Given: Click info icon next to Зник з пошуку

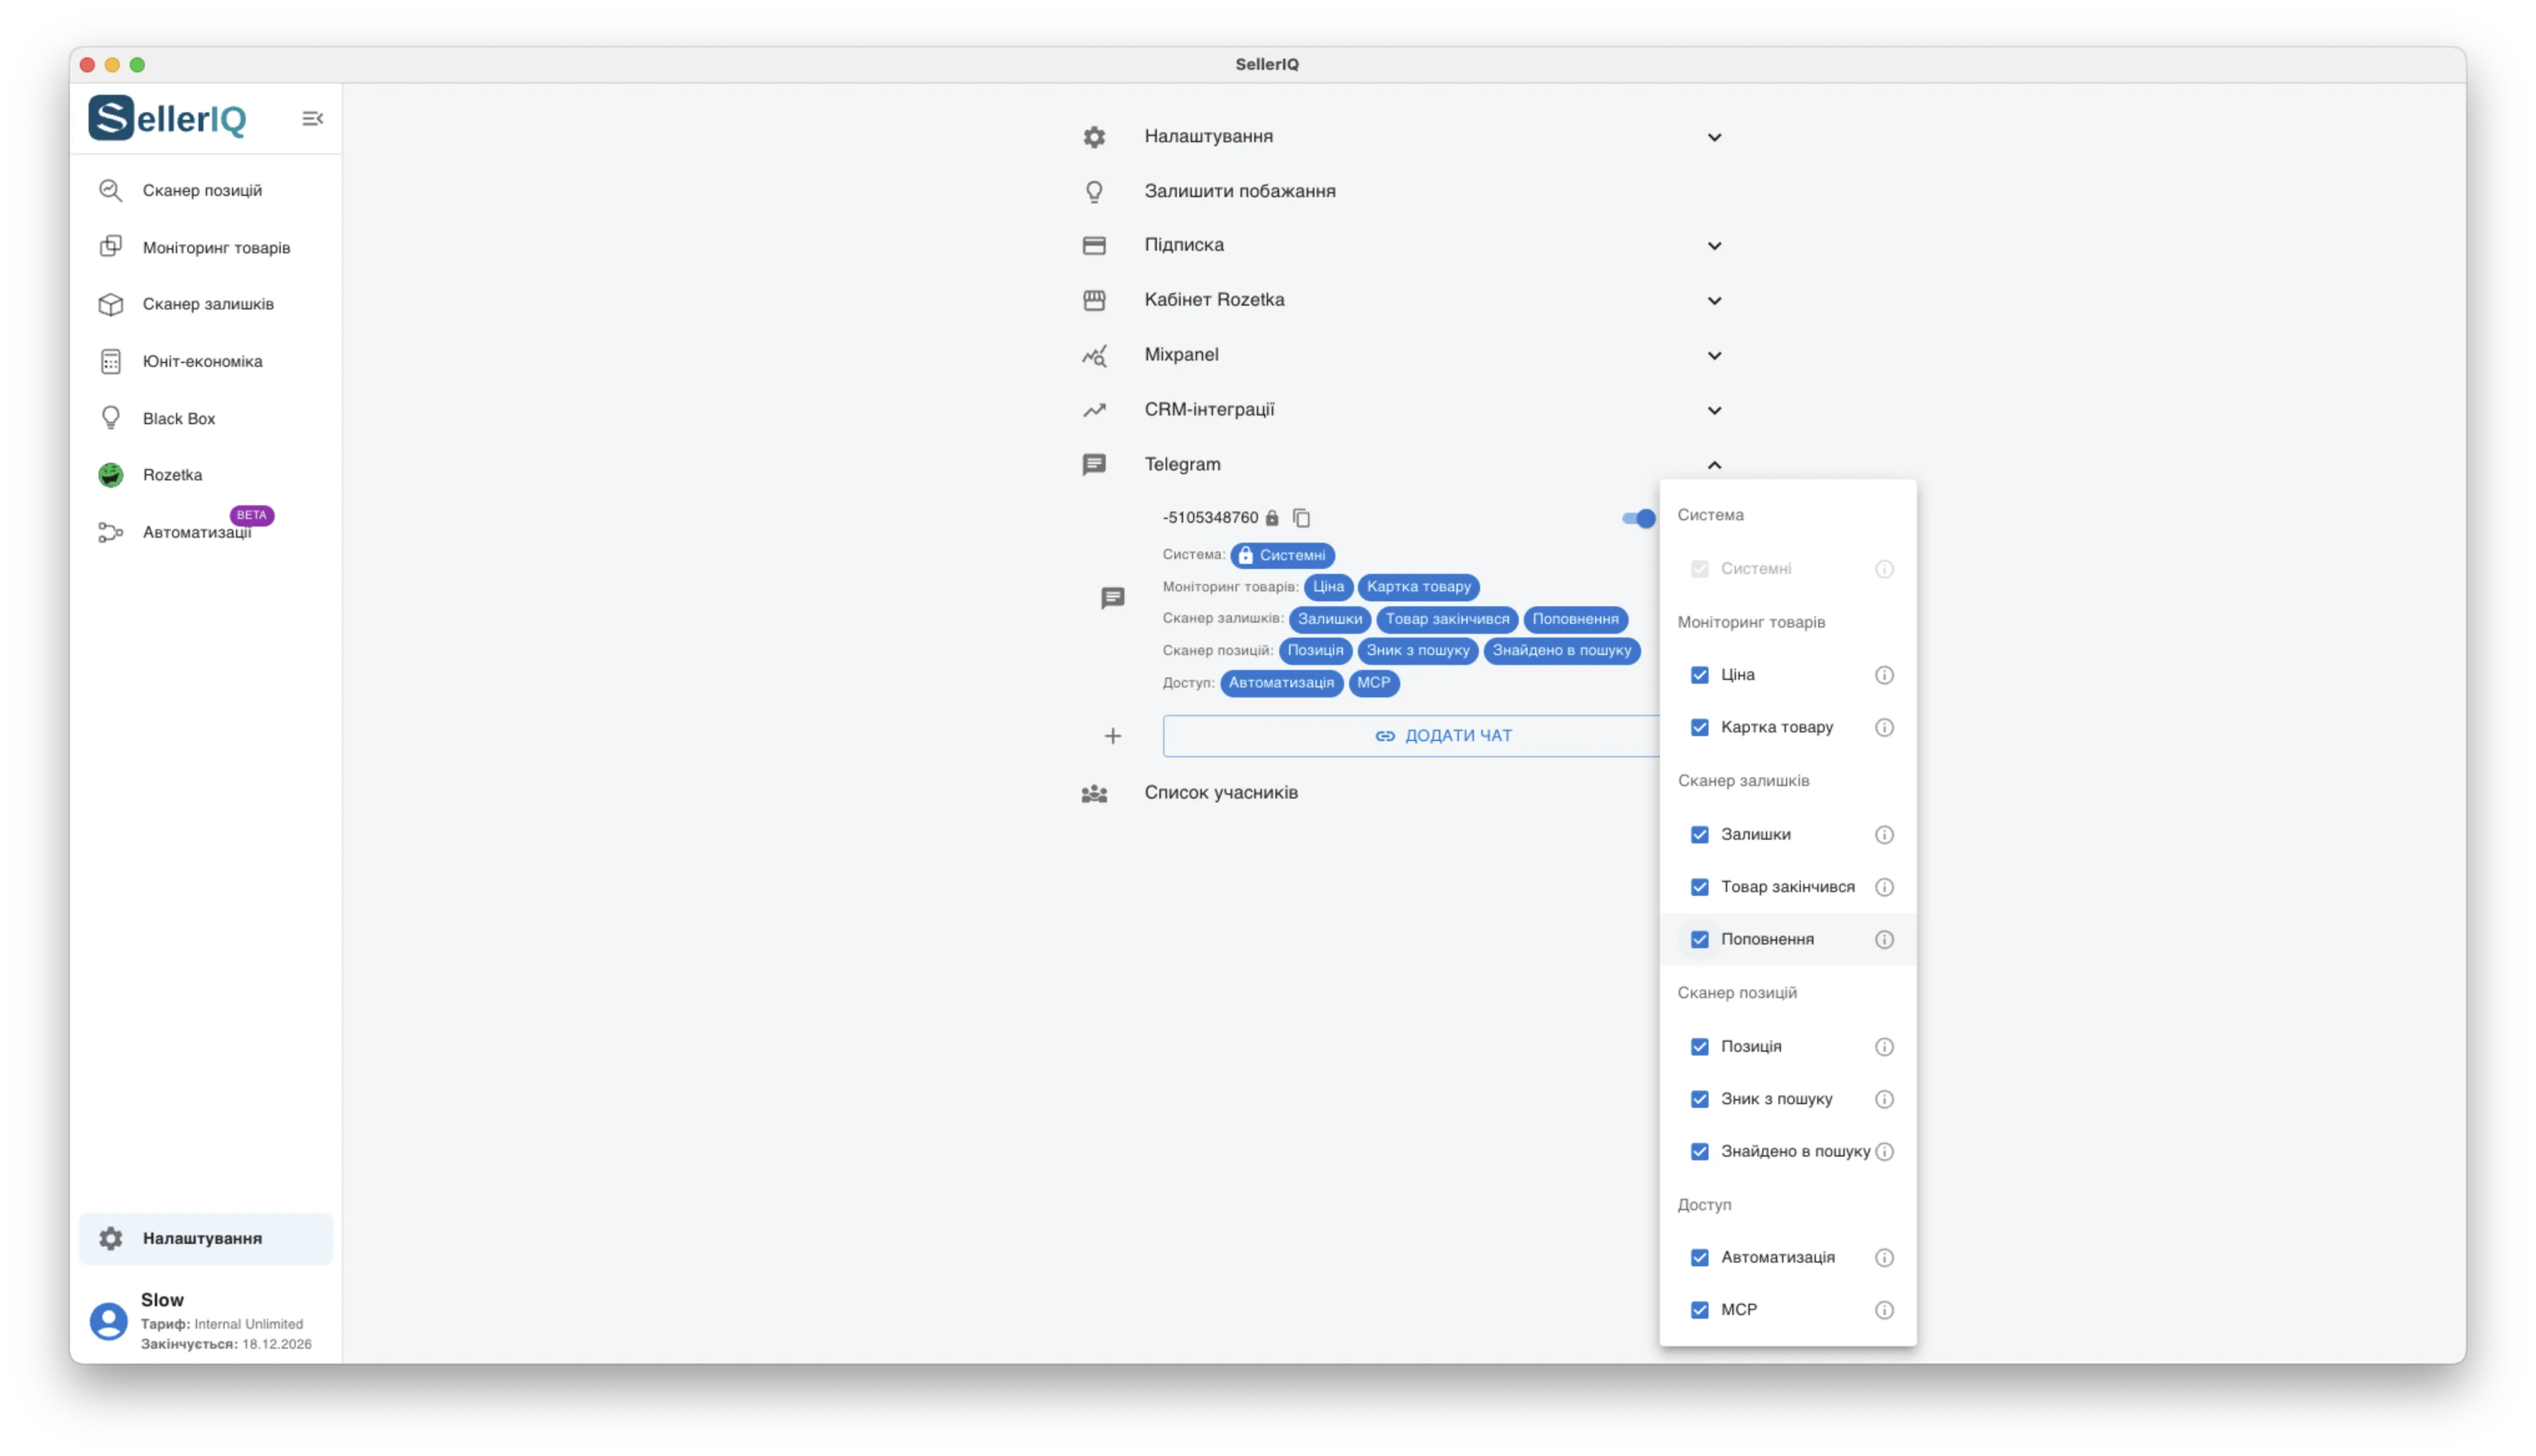Looking at the screenshot, I should [x=1884, y=1099].
